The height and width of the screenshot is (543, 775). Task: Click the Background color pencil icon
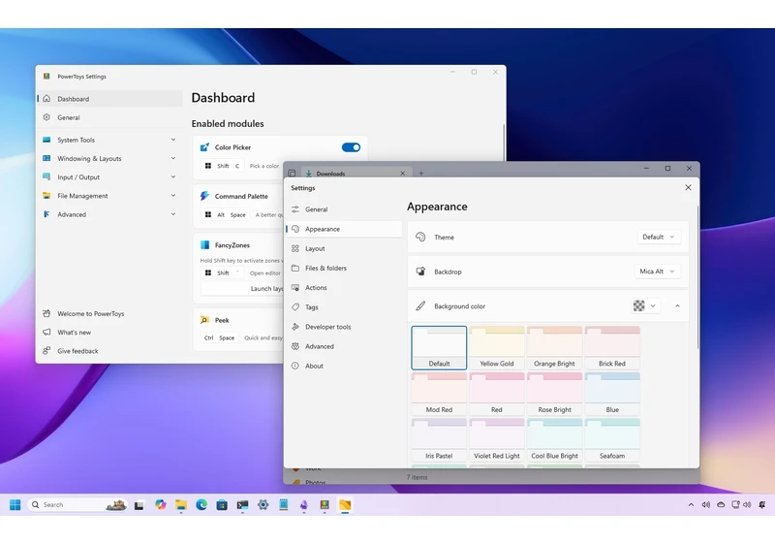click(x=420, y=306)
